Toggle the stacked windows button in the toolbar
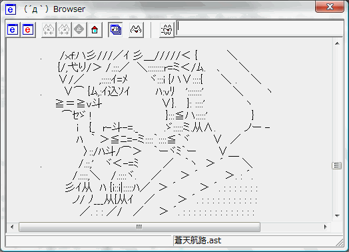The image size is (349, 252). (115, 29)
